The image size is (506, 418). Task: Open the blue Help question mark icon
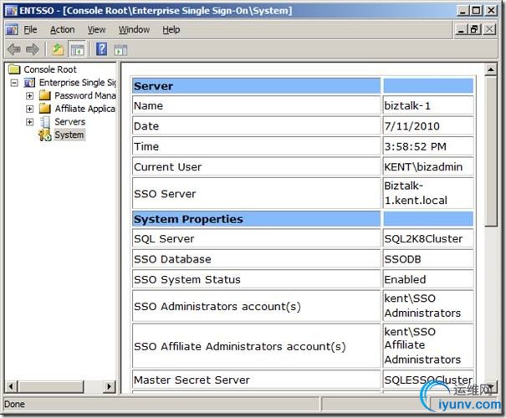[101, 49]
